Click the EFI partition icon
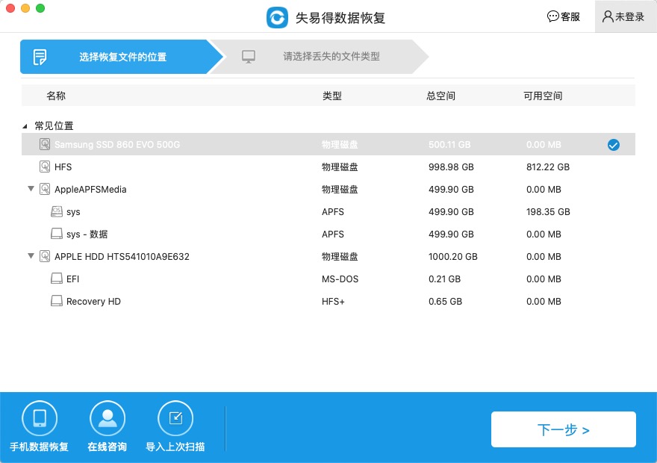Image resolution: width=657 pixels, height=463 pixels. (57, 279)
